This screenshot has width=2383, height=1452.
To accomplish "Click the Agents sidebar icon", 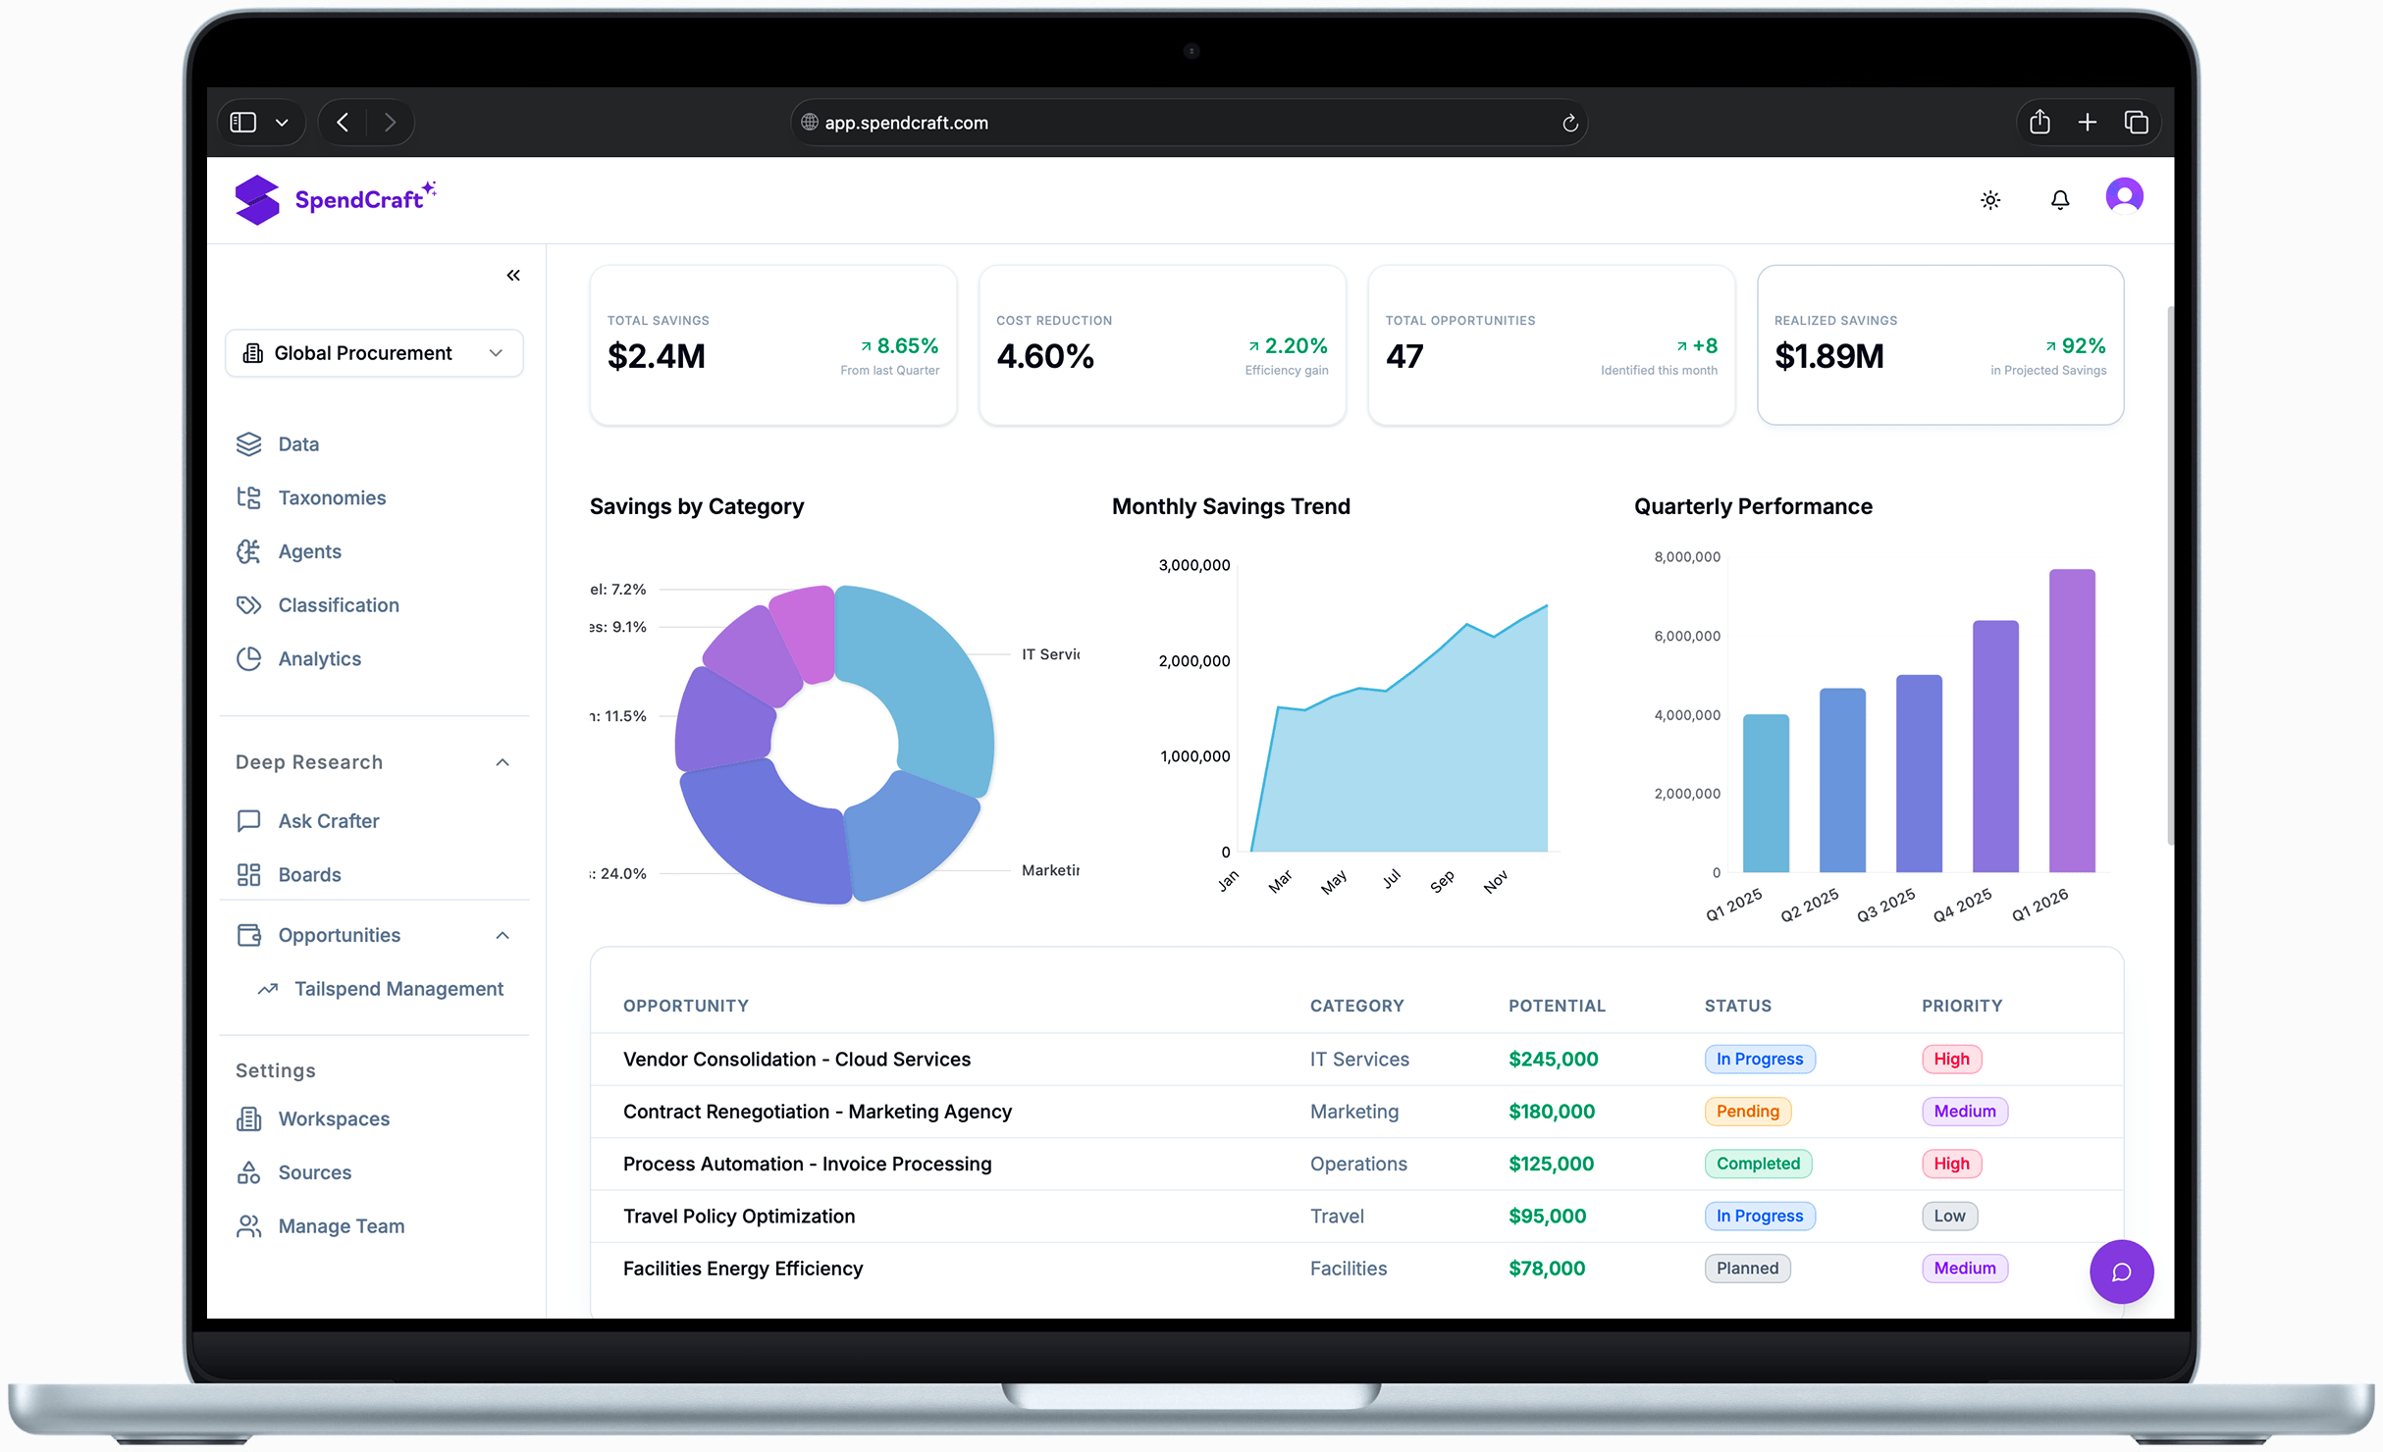I will click(249, 550).
